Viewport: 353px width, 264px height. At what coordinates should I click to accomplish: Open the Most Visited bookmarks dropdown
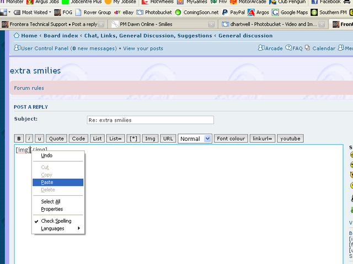pos(34,12)
